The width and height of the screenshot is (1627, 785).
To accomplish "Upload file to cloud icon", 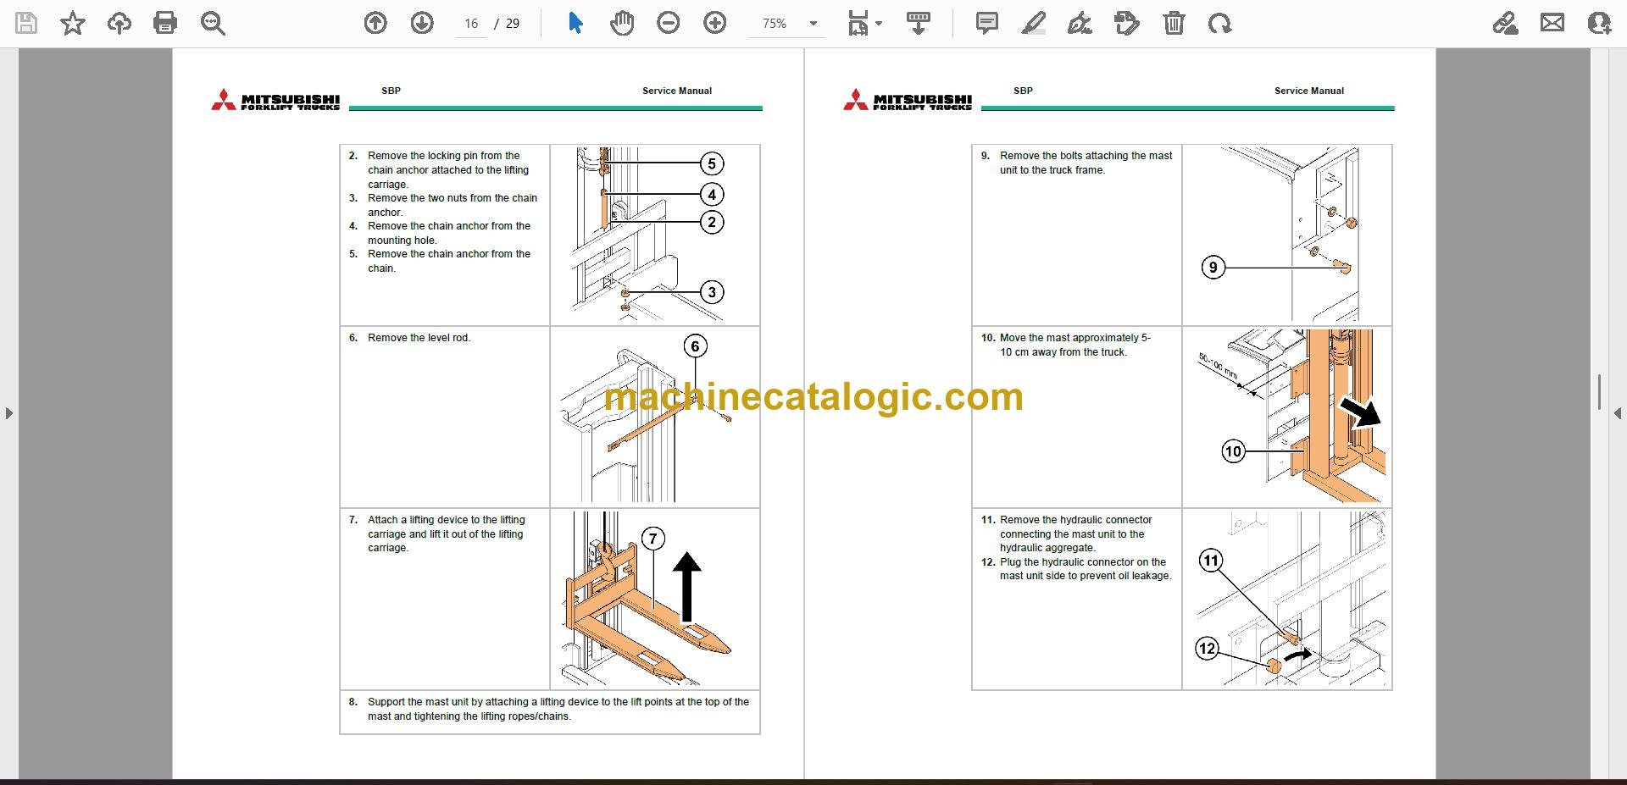I will (x=119, y=23).
